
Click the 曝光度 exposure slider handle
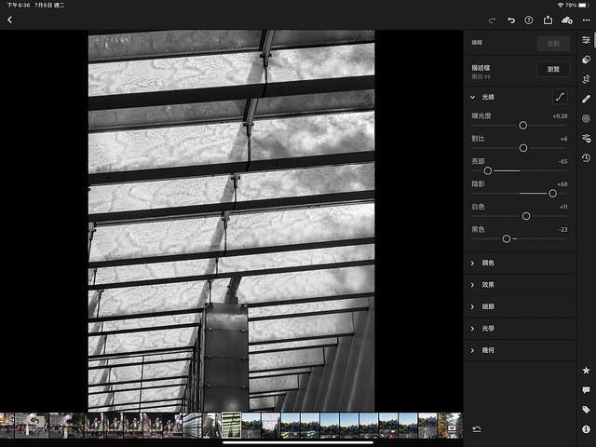pos(523,126)
